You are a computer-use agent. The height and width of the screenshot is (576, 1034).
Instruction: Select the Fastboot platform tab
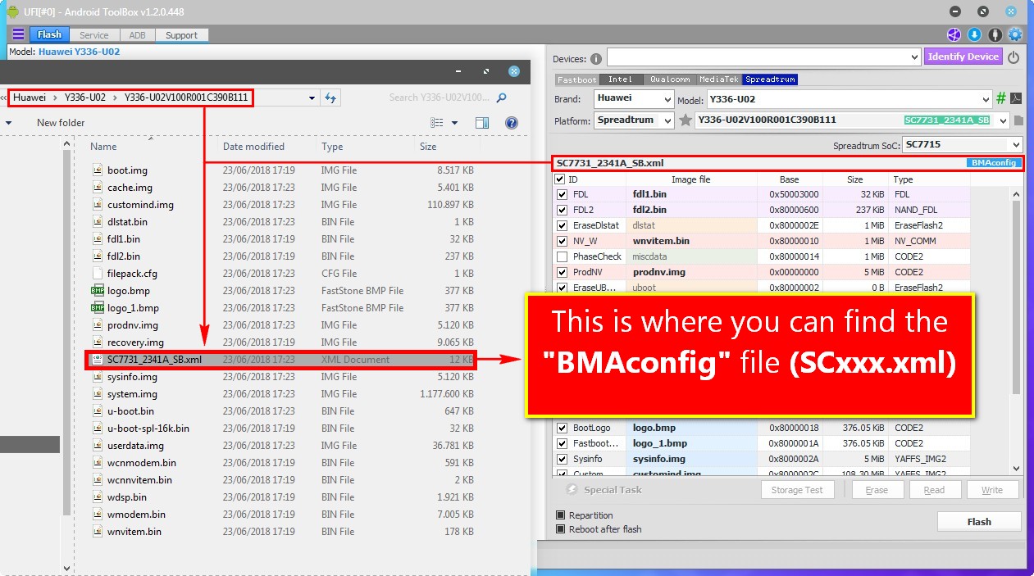tap(577, 79)
